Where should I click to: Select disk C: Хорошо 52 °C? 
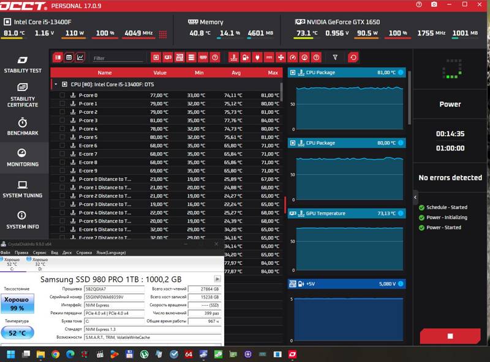pyautogui.click(x=12, y=264)
